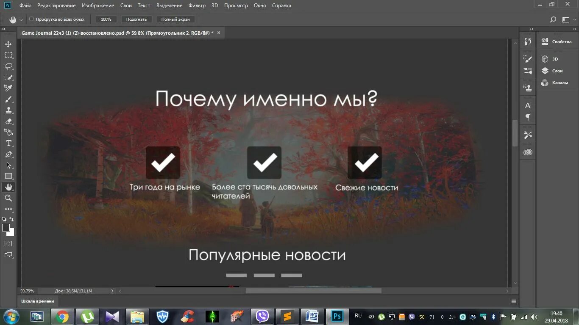Click the Полный экран button
579x325 pixels.
click(175, 19)
